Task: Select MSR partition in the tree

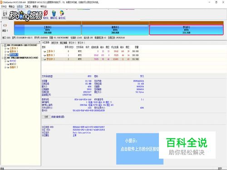Action: click(x=13, y=64)
